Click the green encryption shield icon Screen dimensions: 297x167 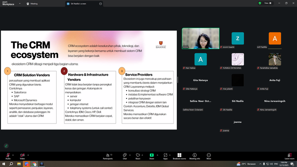coord(260,3)
